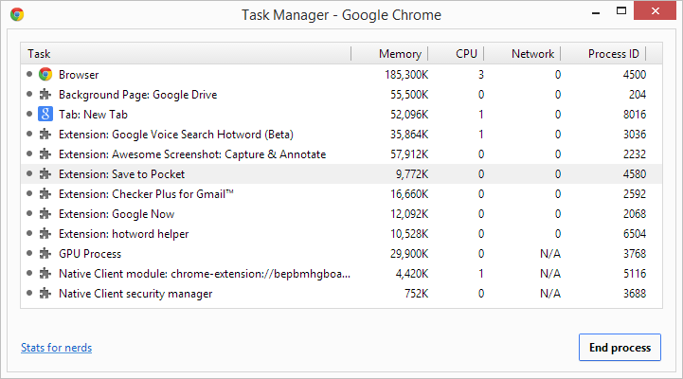This screenshot has width=683, height=379.
Task: Select Background Page: Google Drive row
Action: (341, 95)
